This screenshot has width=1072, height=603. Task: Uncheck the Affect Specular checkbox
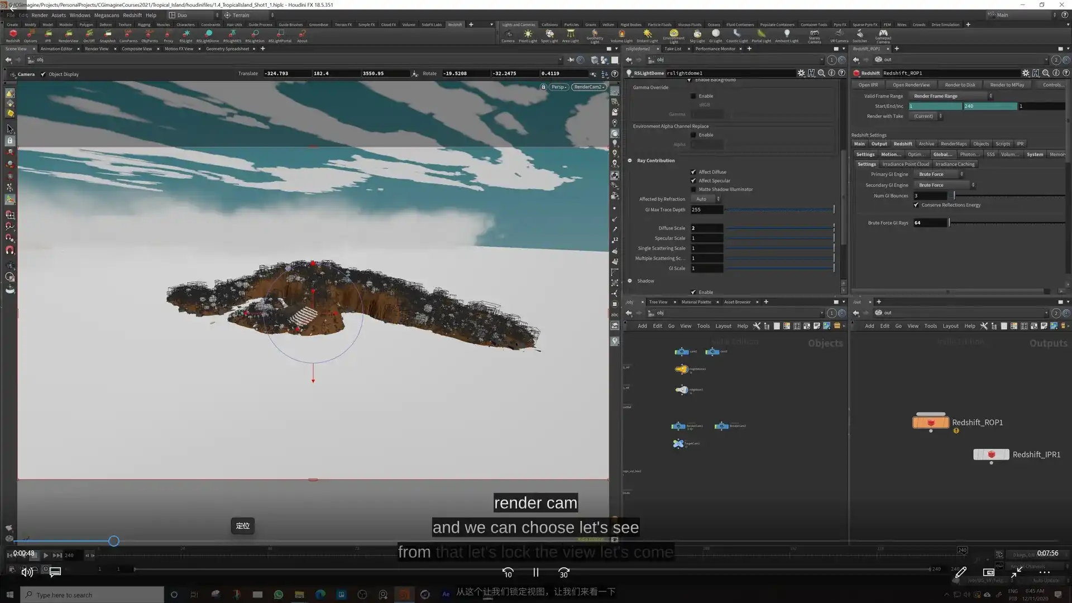click(x=693, y=180)
